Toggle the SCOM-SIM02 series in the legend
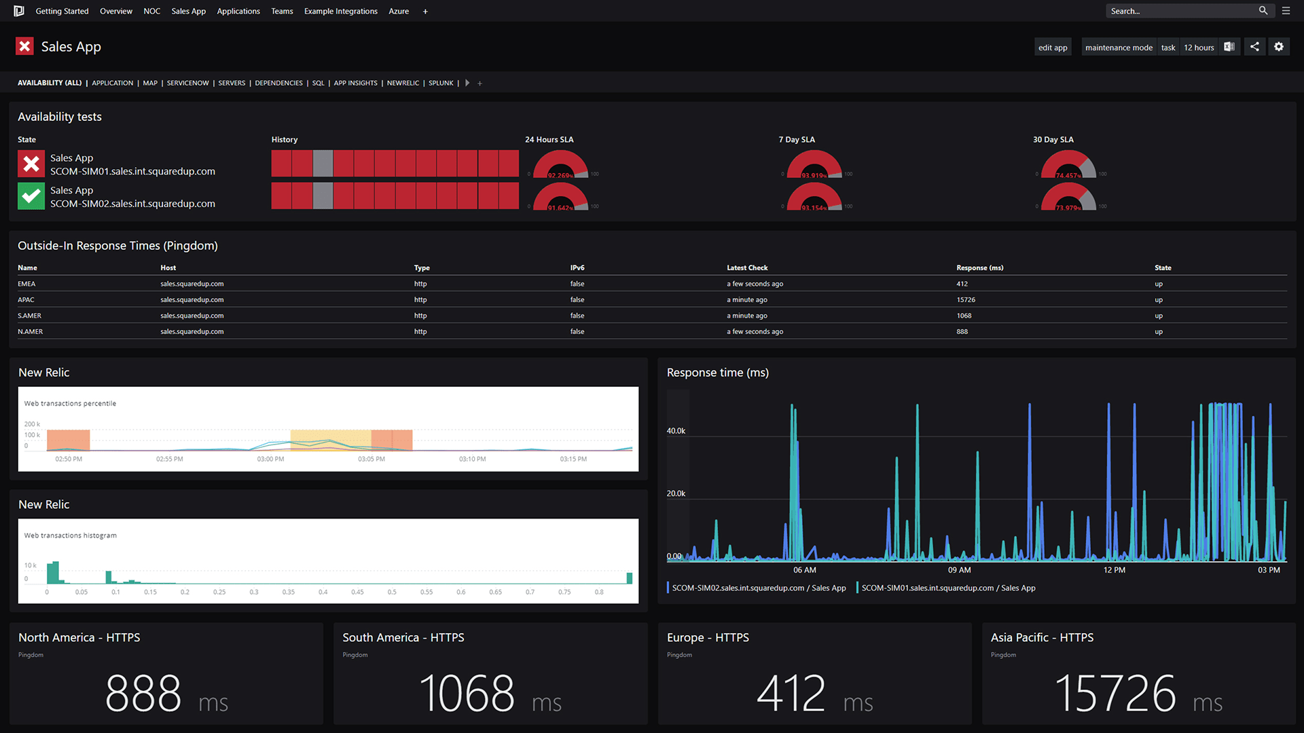The width and height of the screenshot is (1304, 733). pyautogui.click(x=757, y=588)
